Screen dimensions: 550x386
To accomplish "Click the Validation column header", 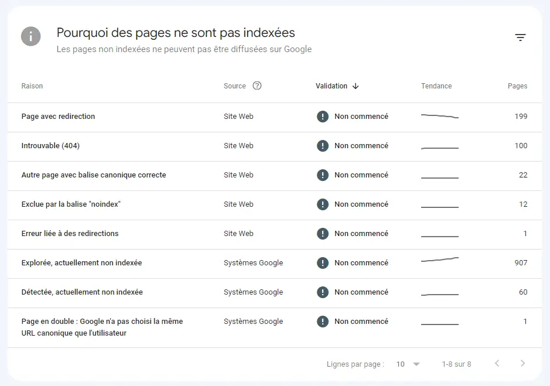I will 332,86.
